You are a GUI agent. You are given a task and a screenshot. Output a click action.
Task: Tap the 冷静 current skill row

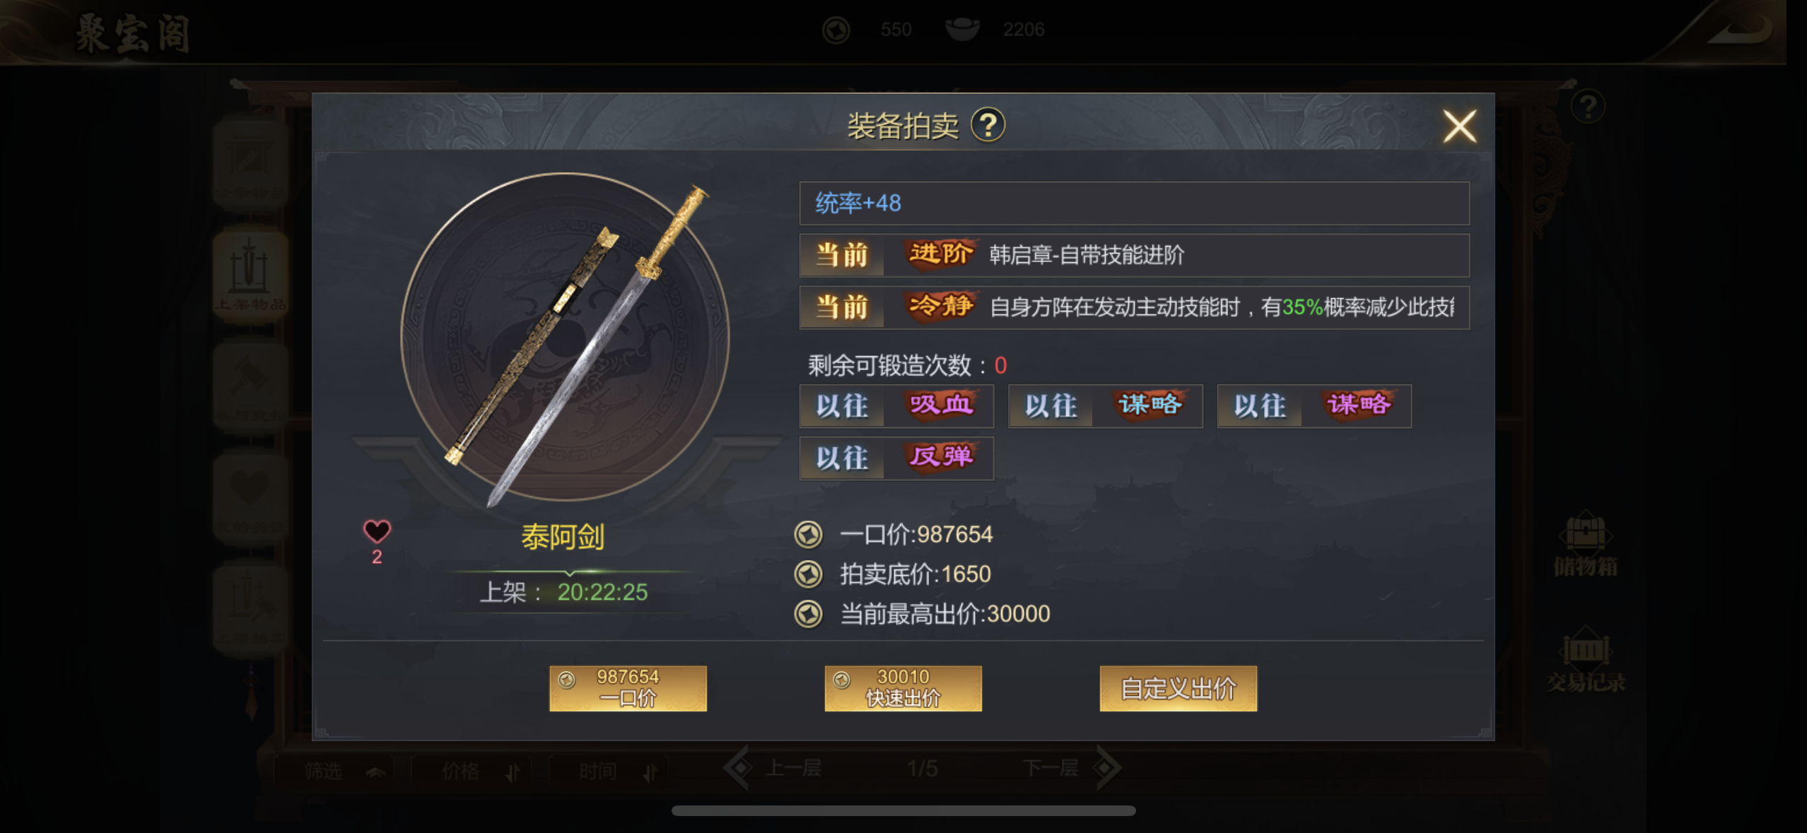pos(1134,307)
